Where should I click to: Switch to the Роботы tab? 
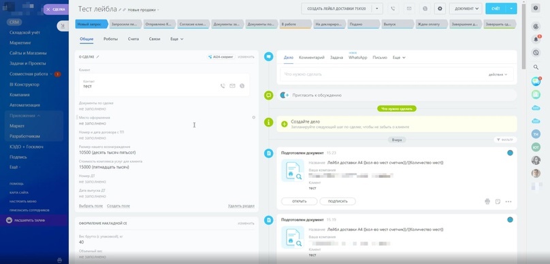point(110,39)
